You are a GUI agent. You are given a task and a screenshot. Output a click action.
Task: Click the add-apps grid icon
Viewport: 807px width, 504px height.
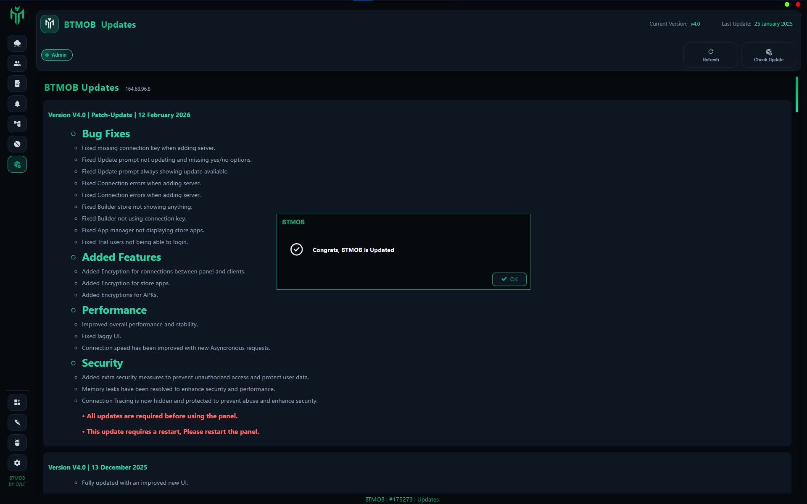(17, 402)
